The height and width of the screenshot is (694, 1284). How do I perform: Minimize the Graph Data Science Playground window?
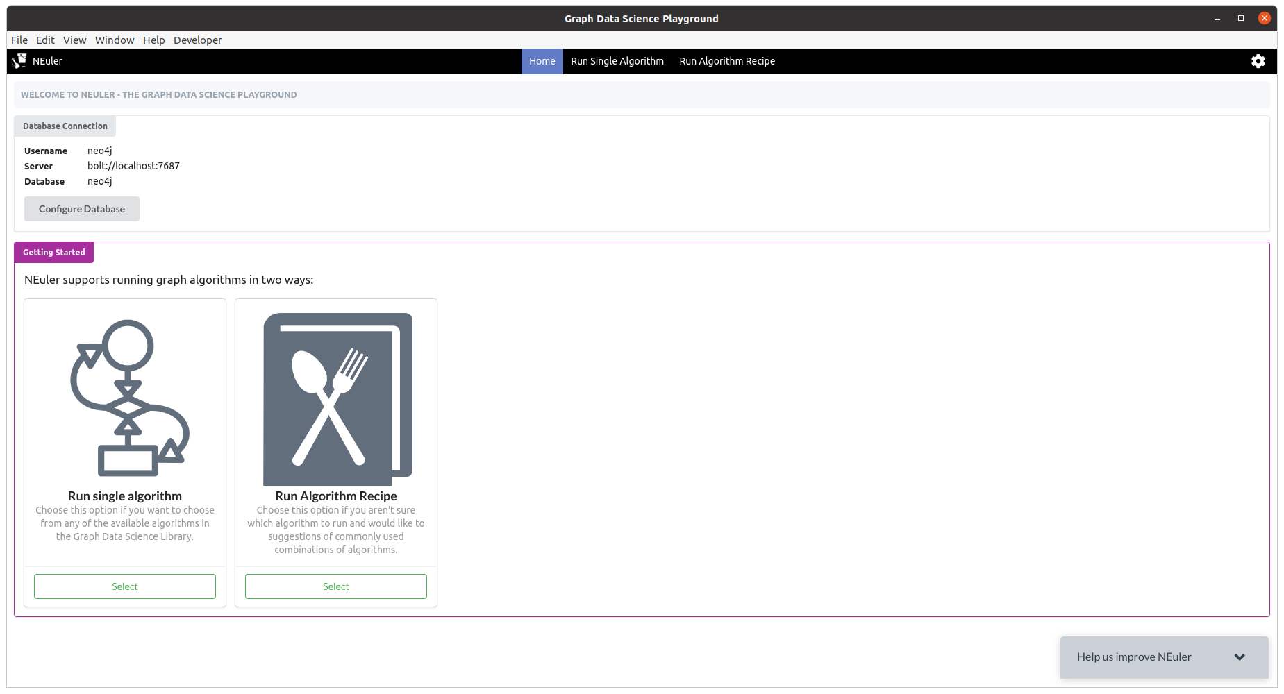[1217, 19]
